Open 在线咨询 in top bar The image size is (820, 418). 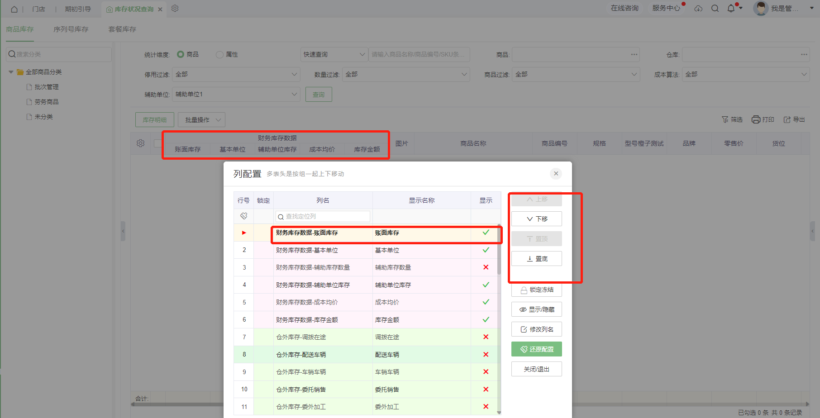(625, 8)
